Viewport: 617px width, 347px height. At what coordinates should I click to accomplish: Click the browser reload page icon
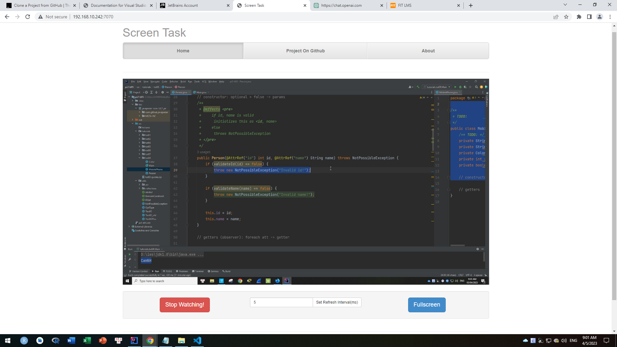coord(28,17)
